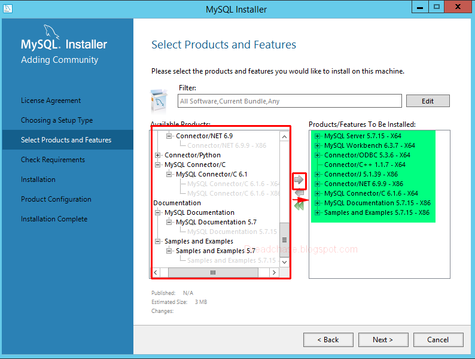Go to the Installation step
475x359 pixels.
click(x=38, y=180)
